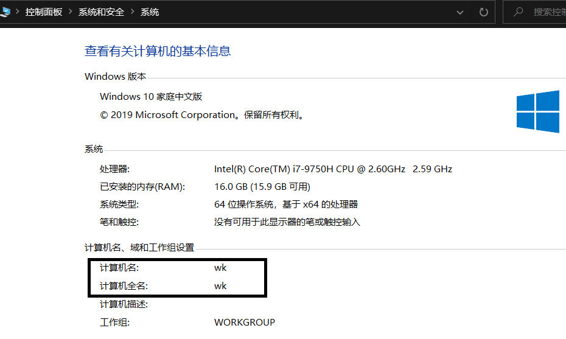The image size is (566, 339).
Task: Click the 工作组: label
Action: [114, 322]
